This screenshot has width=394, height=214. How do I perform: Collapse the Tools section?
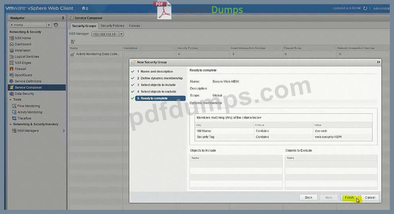click(x=11, y=100)
